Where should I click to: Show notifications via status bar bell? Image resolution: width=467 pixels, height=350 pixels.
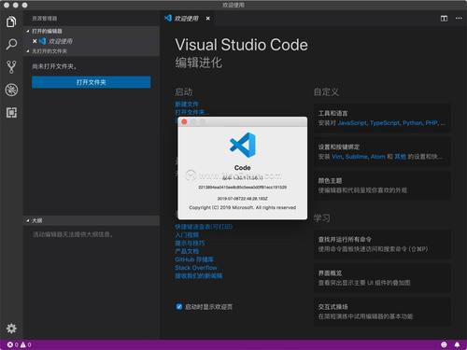[457, 344]
